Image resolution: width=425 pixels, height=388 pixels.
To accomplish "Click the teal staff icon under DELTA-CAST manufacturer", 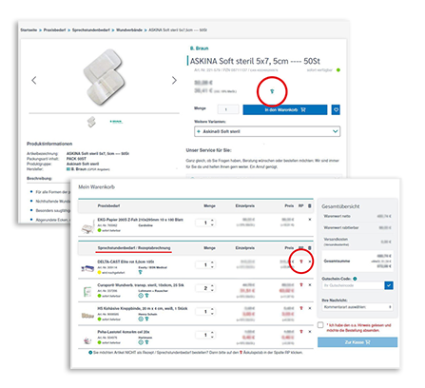I will [x=141, y=272].
